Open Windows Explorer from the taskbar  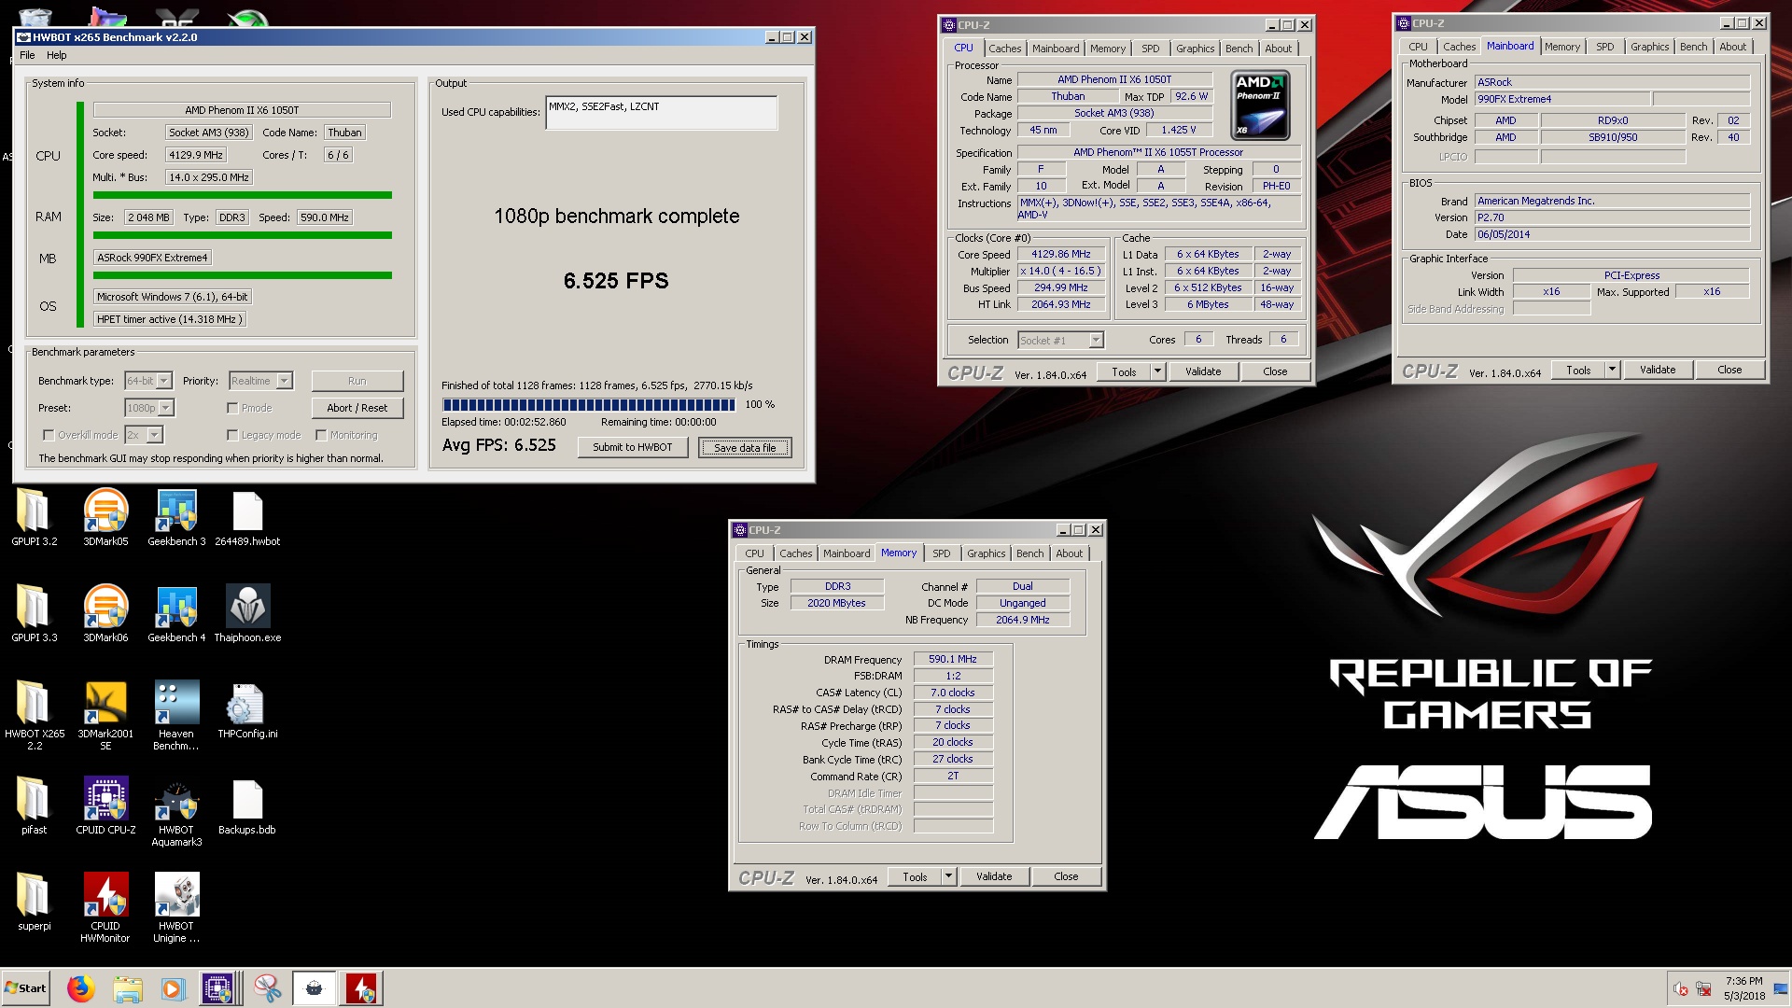[127, 987]
